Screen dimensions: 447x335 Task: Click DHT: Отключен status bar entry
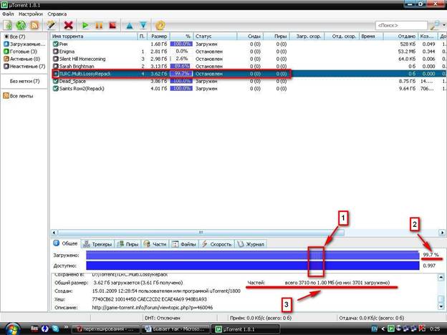(x=163, y=318)
